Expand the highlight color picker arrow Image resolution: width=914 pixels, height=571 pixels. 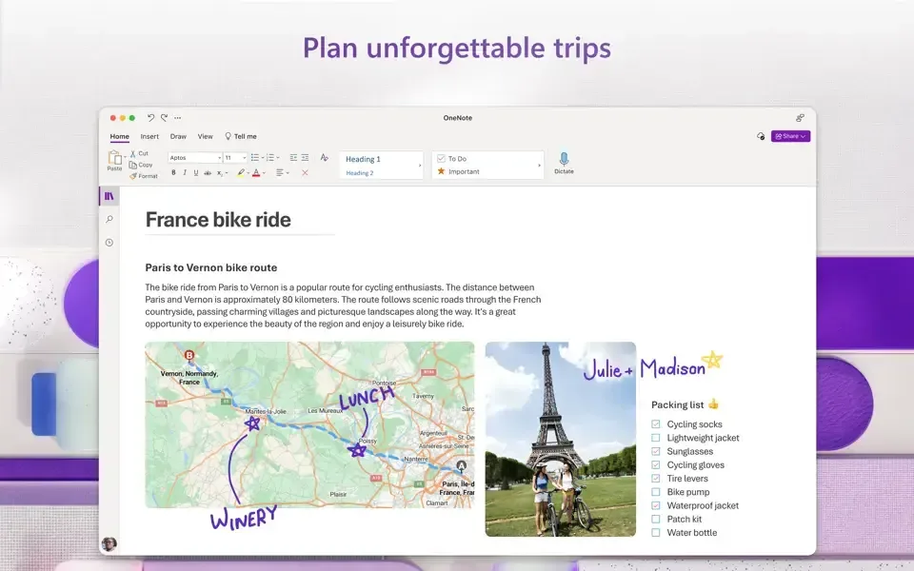(248, 173)
